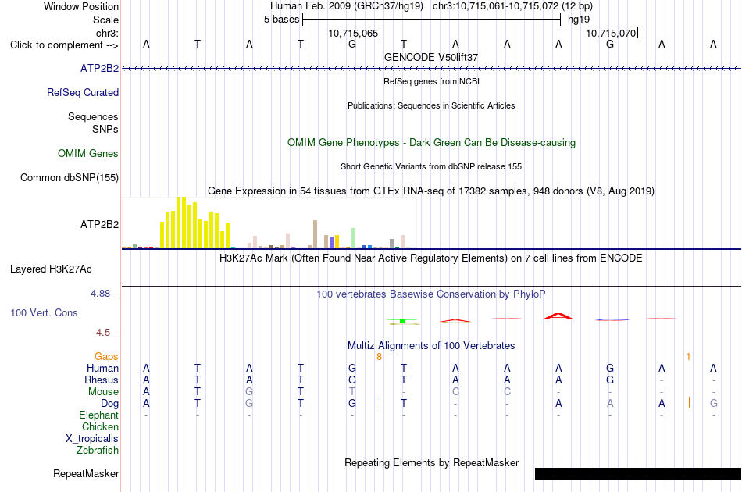Image resolution: width=742 pixels, height=492 pixels.
Task: Click the Window Position label
Action: click(81, 6)
